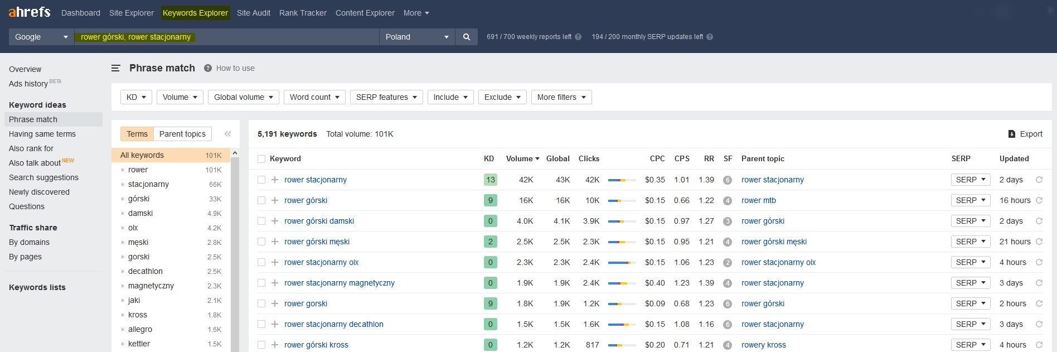The width and height of the screenshot is (1057, 352).
Task: Refresh SERP data for rower stacjonarny row
Action: pos(1039,180)
